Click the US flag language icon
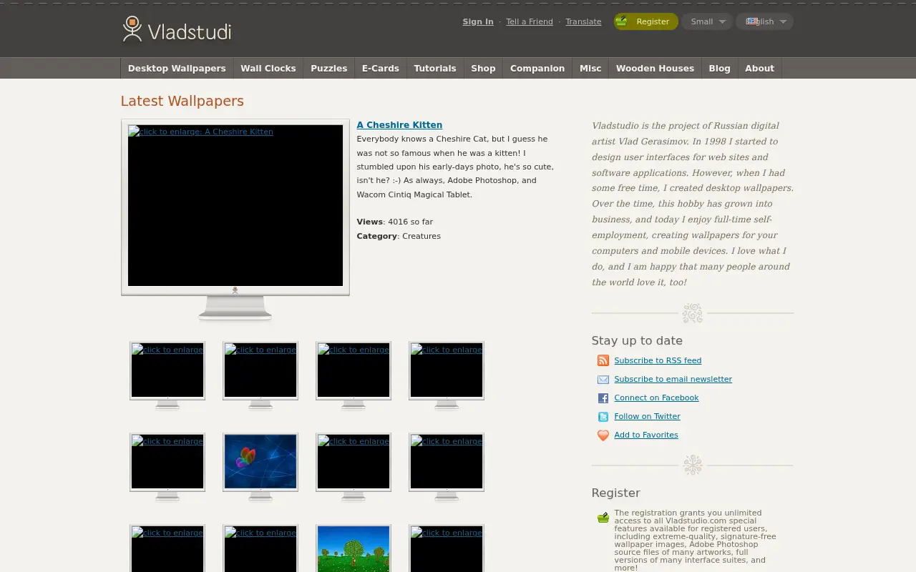The height and width of the screenshot is (572, 916). [752, 21]
